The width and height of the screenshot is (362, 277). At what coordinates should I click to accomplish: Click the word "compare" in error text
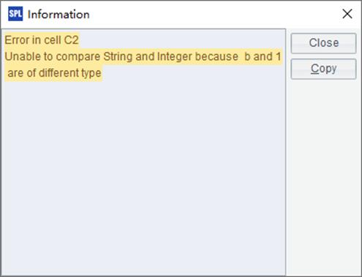[x=78, y=56]
